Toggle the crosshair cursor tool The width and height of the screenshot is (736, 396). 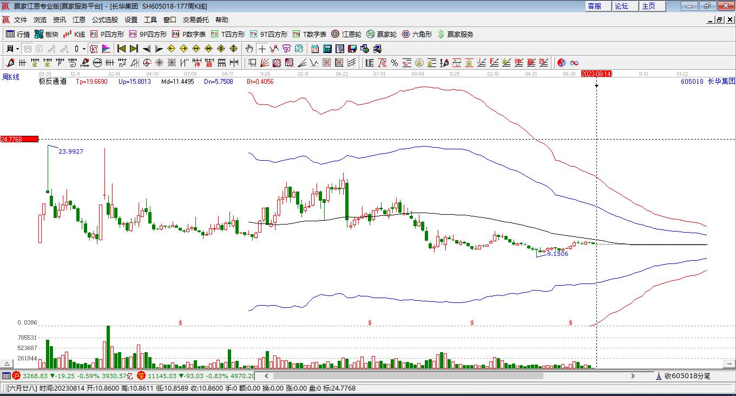(x=262, y=49)
